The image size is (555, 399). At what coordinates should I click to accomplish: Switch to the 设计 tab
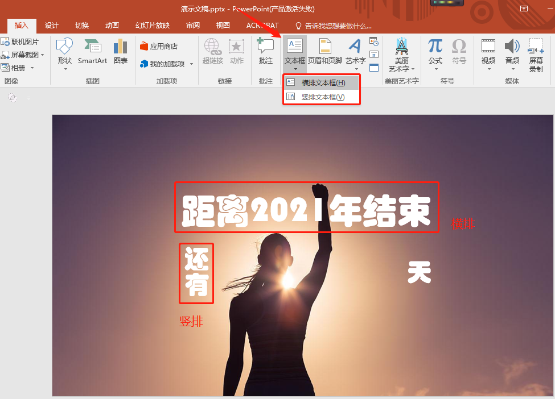click(x=52, y=26)
